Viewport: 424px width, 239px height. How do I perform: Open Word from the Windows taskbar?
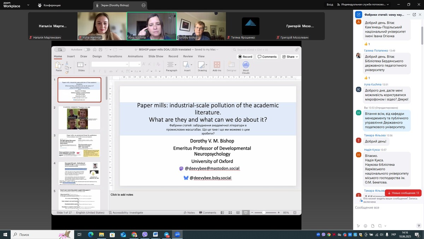[155, 234]
